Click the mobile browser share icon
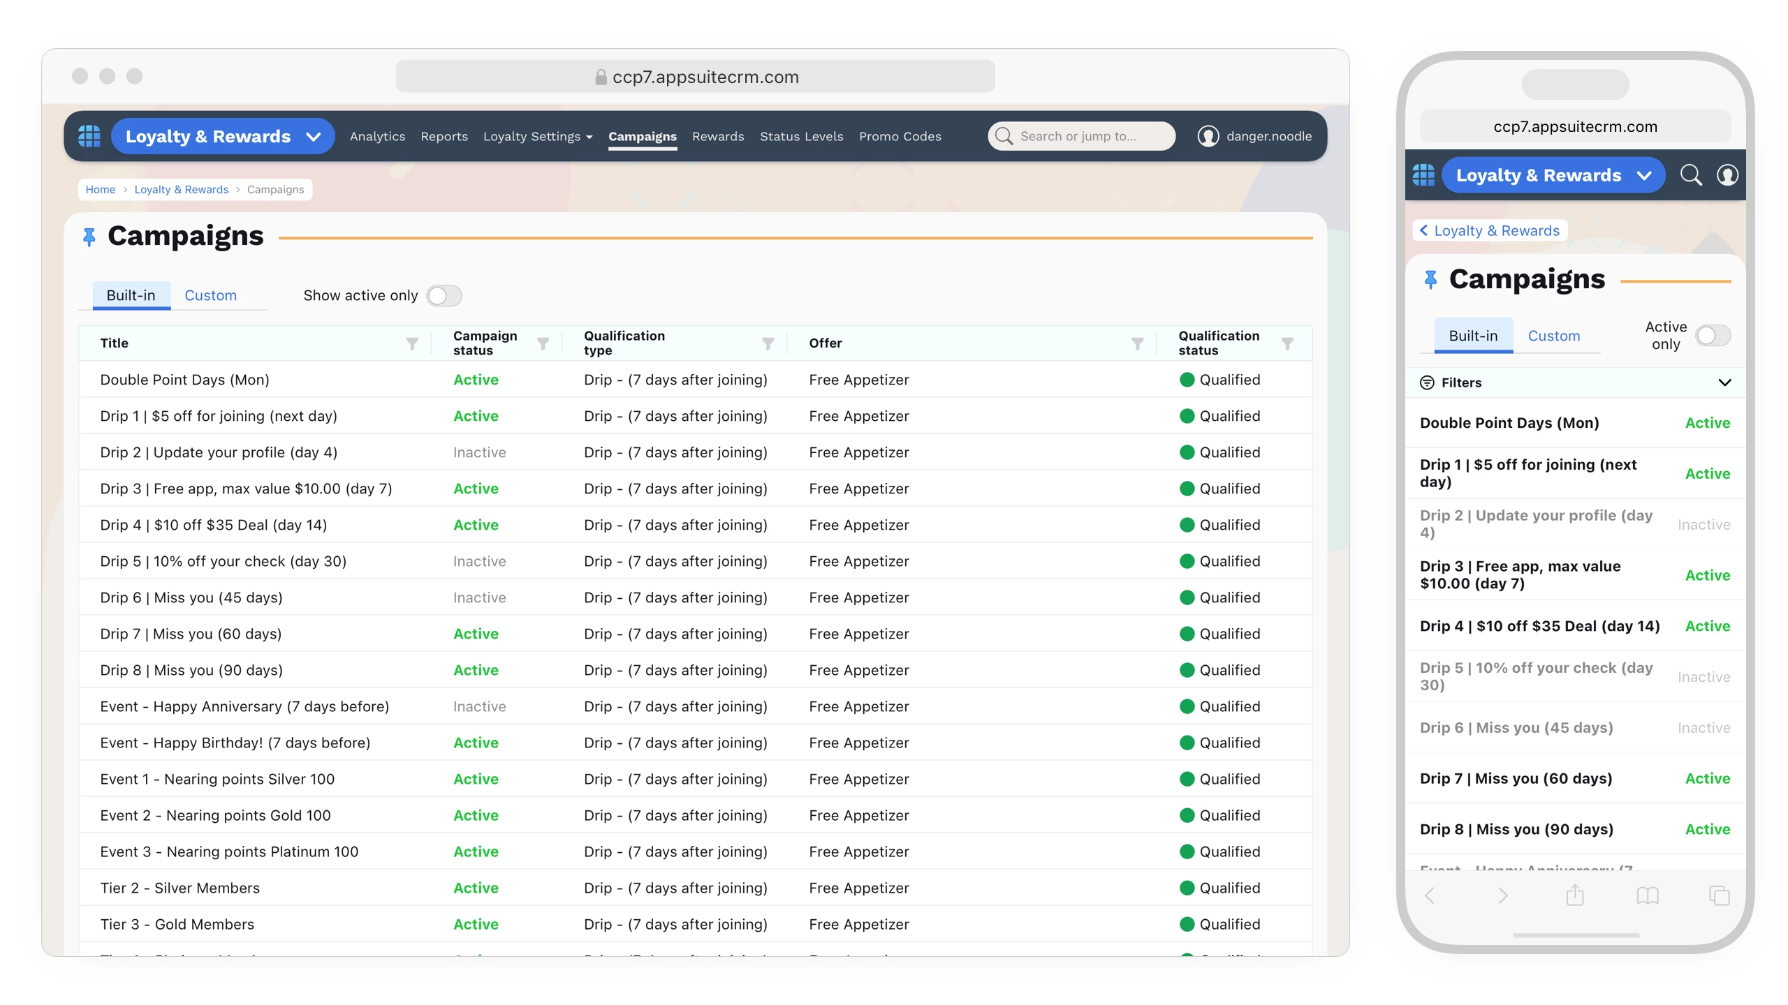The width and height of the screenshot is (1788, 1005). (x=1574, y=895)
